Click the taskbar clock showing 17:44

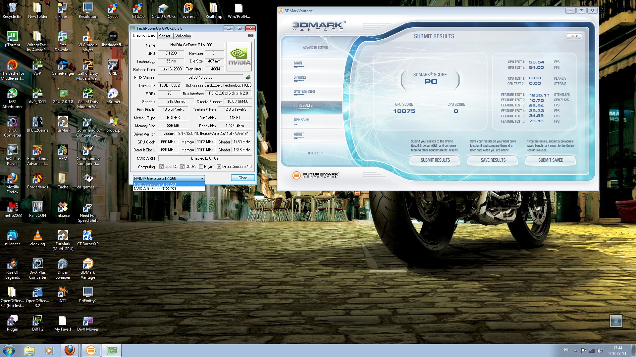617,351
